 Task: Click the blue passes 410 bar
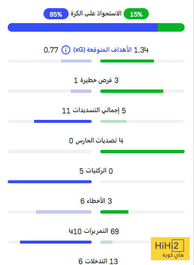[56, 242]
